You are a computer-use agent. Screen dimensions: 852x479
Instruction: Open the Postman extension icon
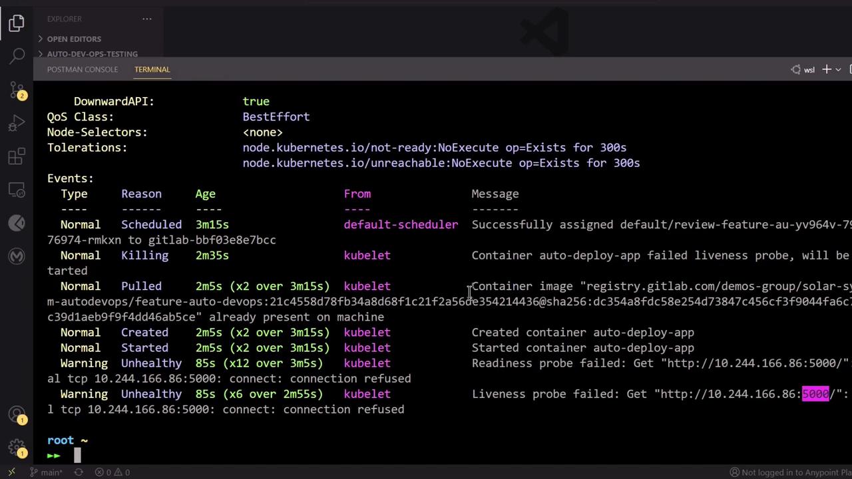pyautogui.click(x=17, y=224)
